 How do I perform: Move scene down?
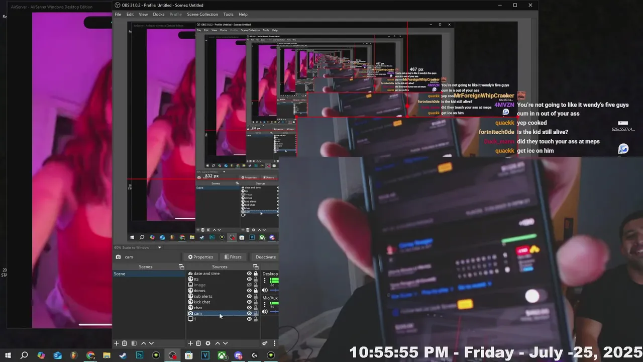click(x=151, y=343)
